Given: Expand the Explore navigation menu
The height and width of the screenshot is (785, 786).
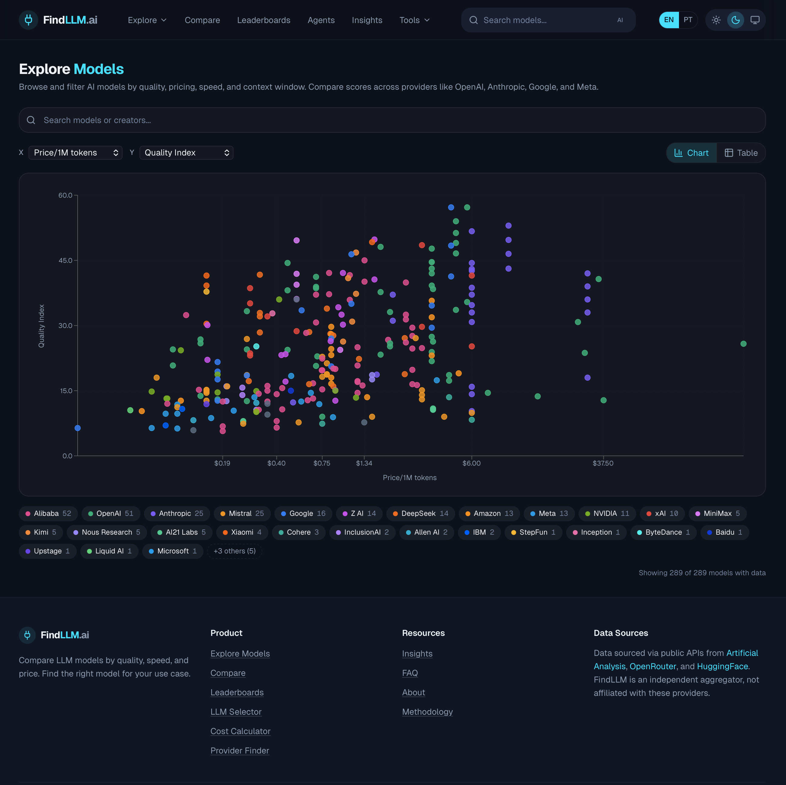Looking at the screenshot, I should (x=147, y=20).
